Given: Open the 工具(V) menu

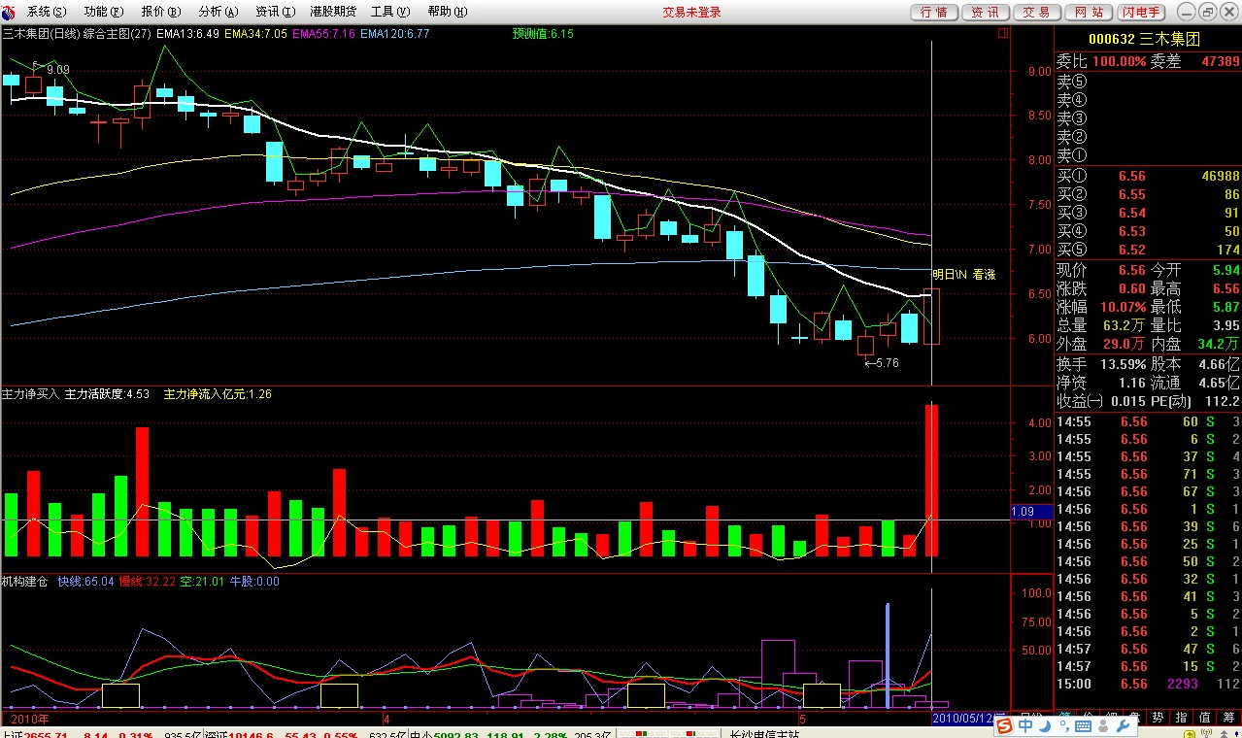Looking at the screenshot, I should [x=390, y=12].
